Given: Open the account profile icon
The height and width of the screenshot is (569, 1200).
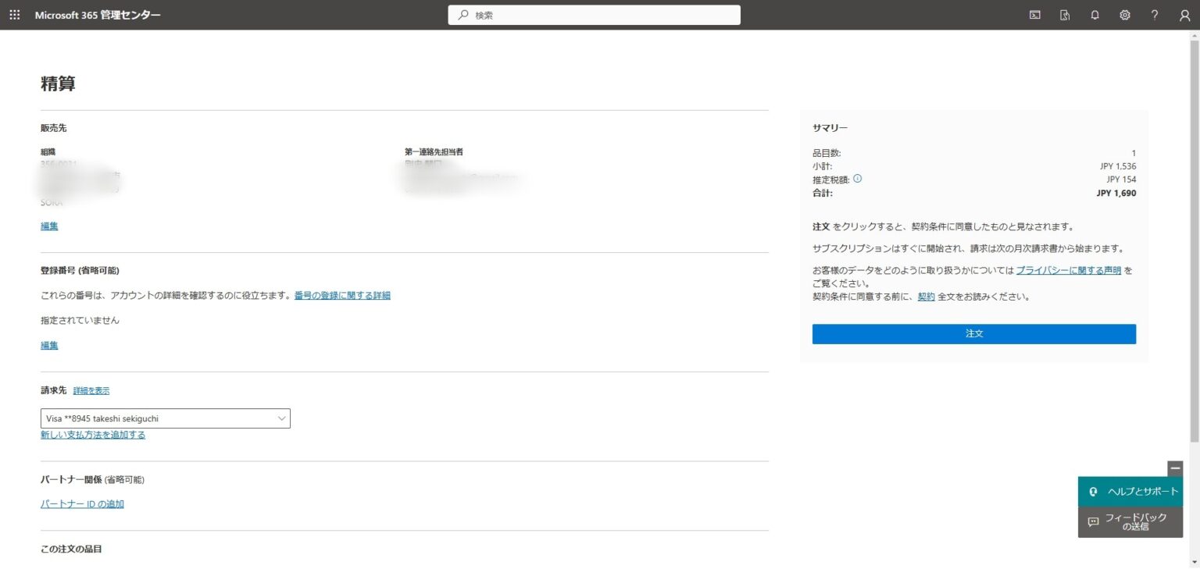Looking at the screenshot, I should tap(1184, 15).
